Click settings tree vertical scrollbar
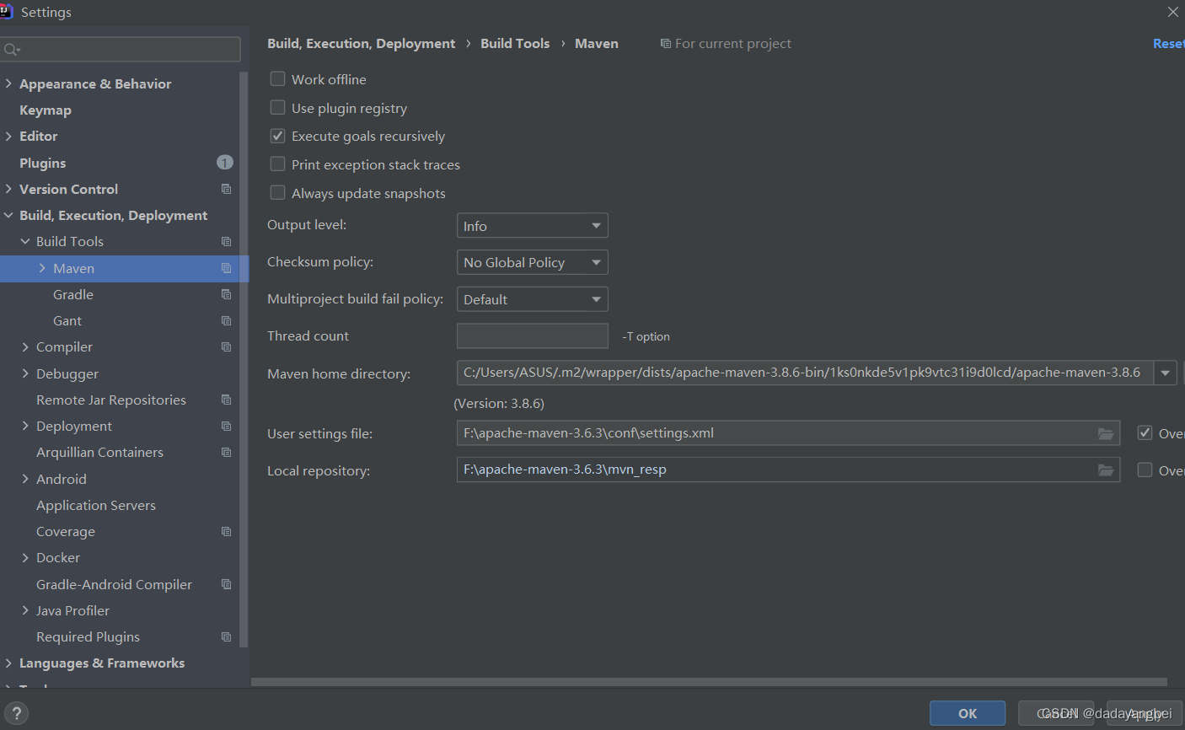 pyautogui.click(x=244, y=358)
